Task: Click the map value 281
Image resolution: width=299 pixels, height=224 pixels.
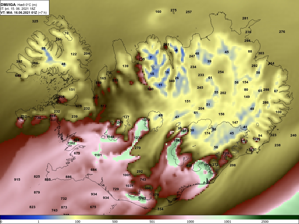Action: click(x=245, y=18)
